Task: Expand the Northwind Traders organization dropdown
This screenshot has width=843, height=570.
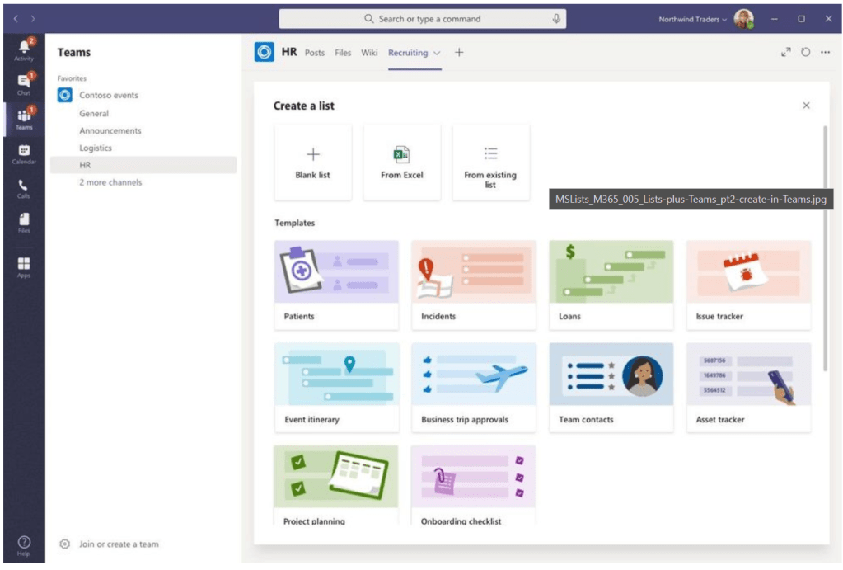Action: (x=692, y=19)
